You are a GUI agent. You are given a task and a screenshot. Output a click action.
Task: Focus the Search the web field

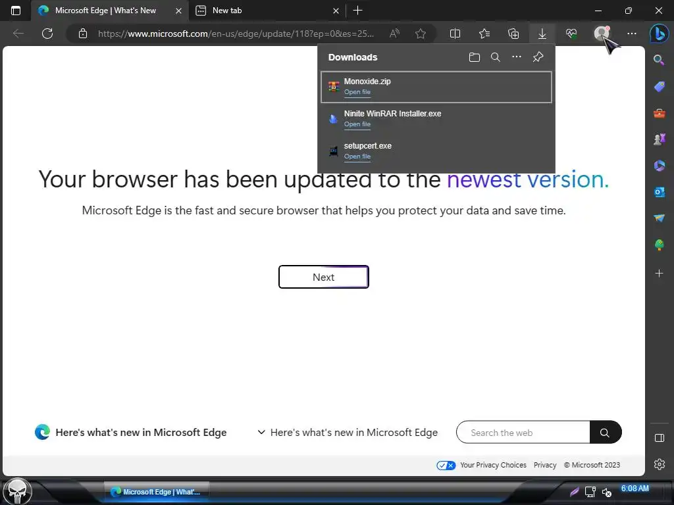click(523, 433)
